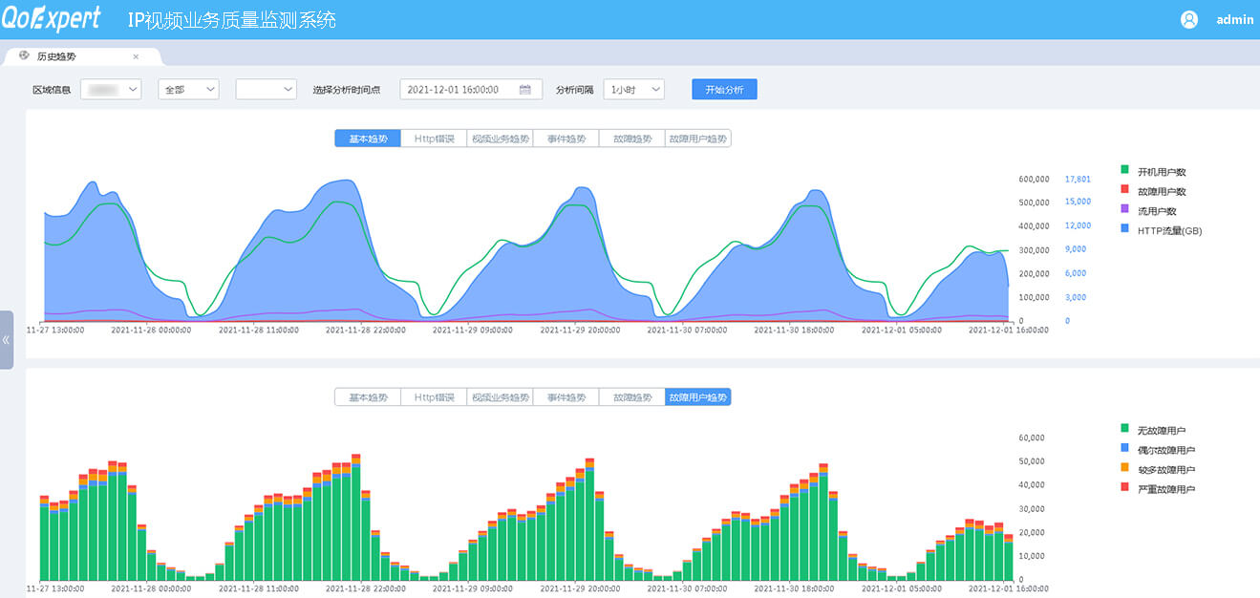Close the 历史趋势 tab
Viewport: 1260px width, 598px height.
(x=136, y=56)
